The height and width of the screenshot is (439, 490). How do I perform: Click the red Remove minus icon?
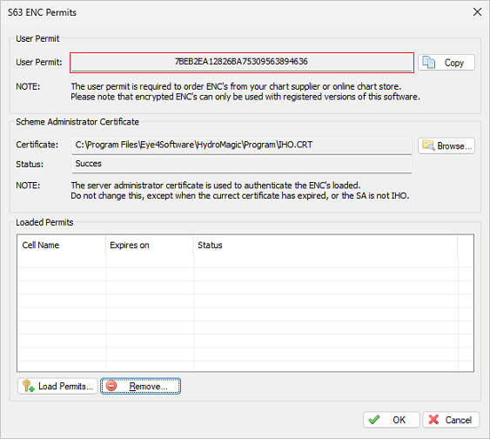coord(111,386)
